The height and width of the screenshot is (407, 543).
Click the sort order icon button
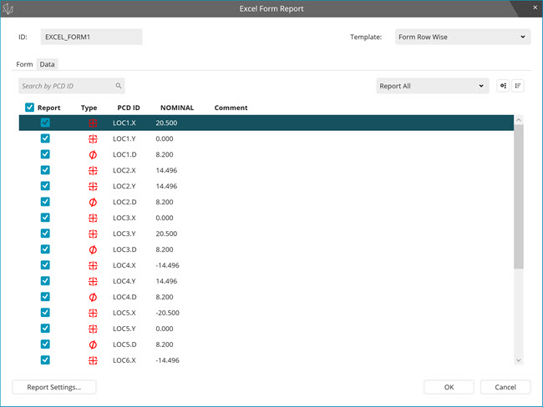(x=518, y=86)
